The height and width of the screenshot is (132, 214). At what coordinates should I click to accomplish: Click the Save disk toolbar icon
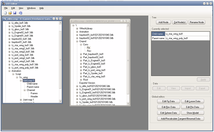[x=15, y=13]
